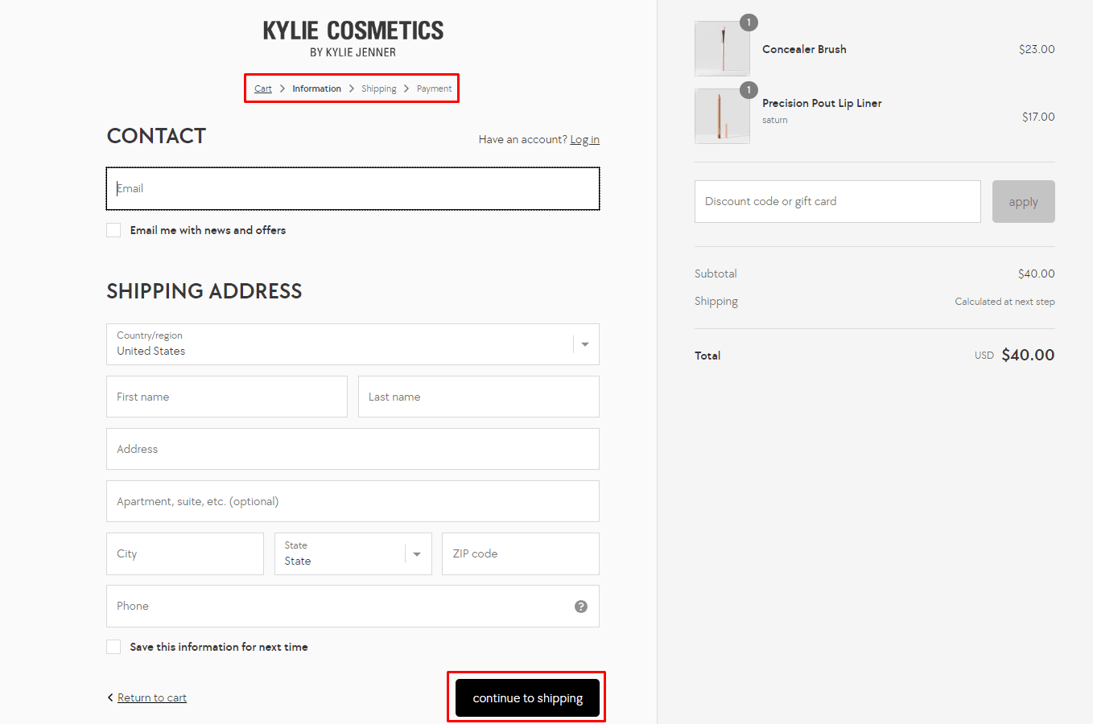The width and height of the screenshot is (1093, 724).
Task: Click the $17.00 price
Action: pyautogui.click(x=1038, y=117)
